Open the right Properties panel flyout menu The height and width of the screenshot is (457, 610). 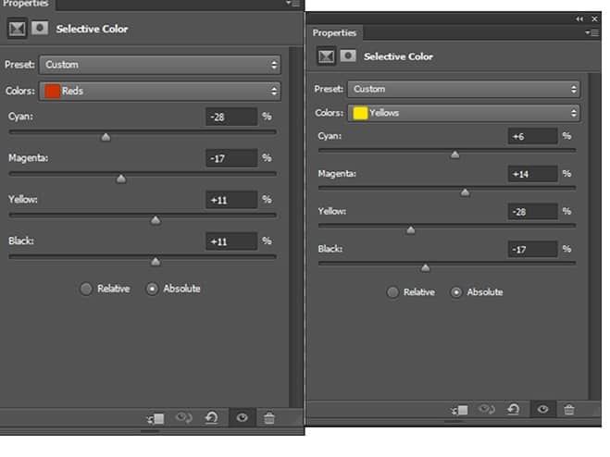[592, 33]
